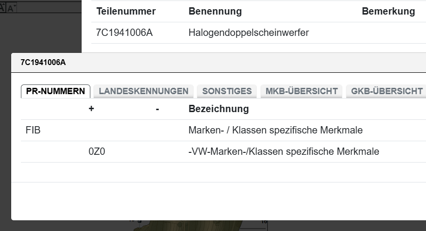Select Marken- / Klassen spezifische Merkmale row

(275, 130)
